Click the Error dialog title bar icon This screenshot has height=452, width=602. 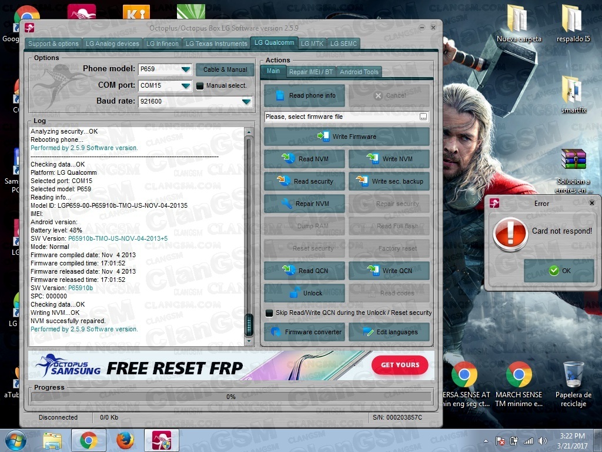click(494, 203)
